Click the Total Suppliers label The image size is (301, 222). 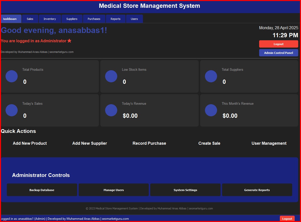(x=232, y=69)
